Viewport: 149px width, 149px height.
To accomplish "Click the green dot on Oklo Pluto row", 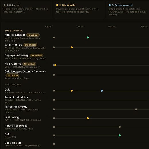I will pyautogui.click(x=119, y=135).
